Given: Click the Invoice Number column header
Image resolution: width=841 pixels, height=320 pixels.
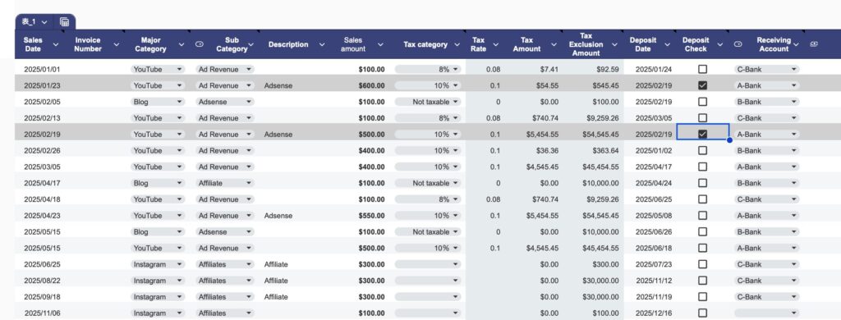Looking at the screenshot, I should pyautogui.click(x=88, y=44).
